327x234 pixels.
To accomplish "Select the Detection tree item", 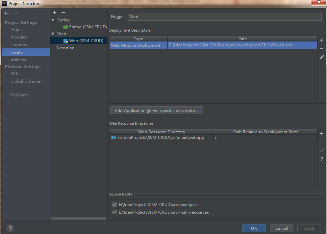I will coord(65,48).
